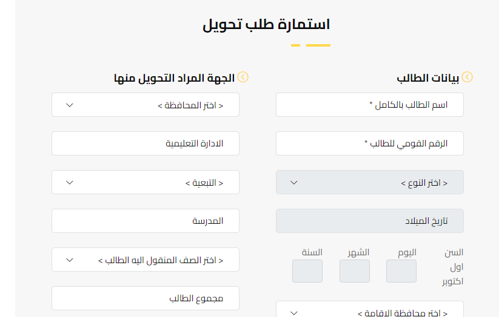Click the استمارة طلب تحويل page title
Screen dimensions: 499x317
(x=266, y=25)
